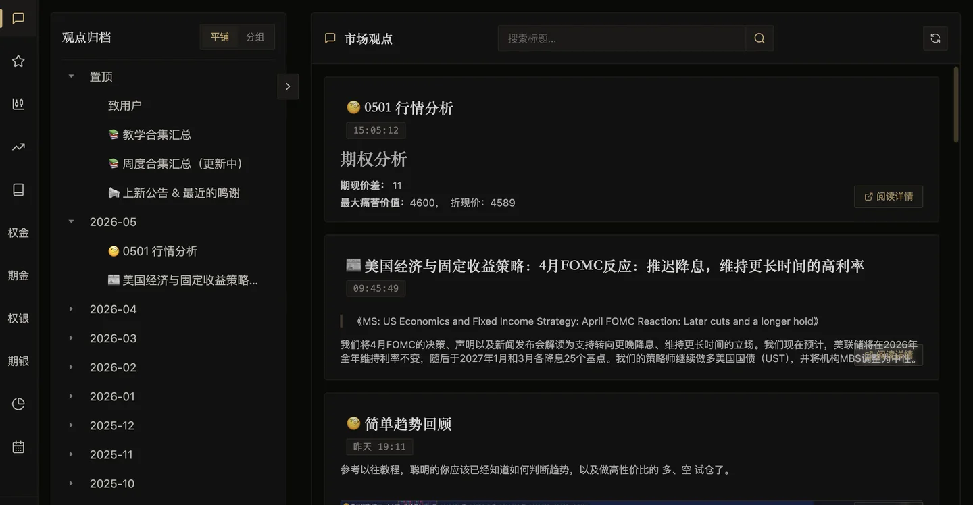Open the trending line sidebar icon
The image size is (973, 505).
pos(18,147)
